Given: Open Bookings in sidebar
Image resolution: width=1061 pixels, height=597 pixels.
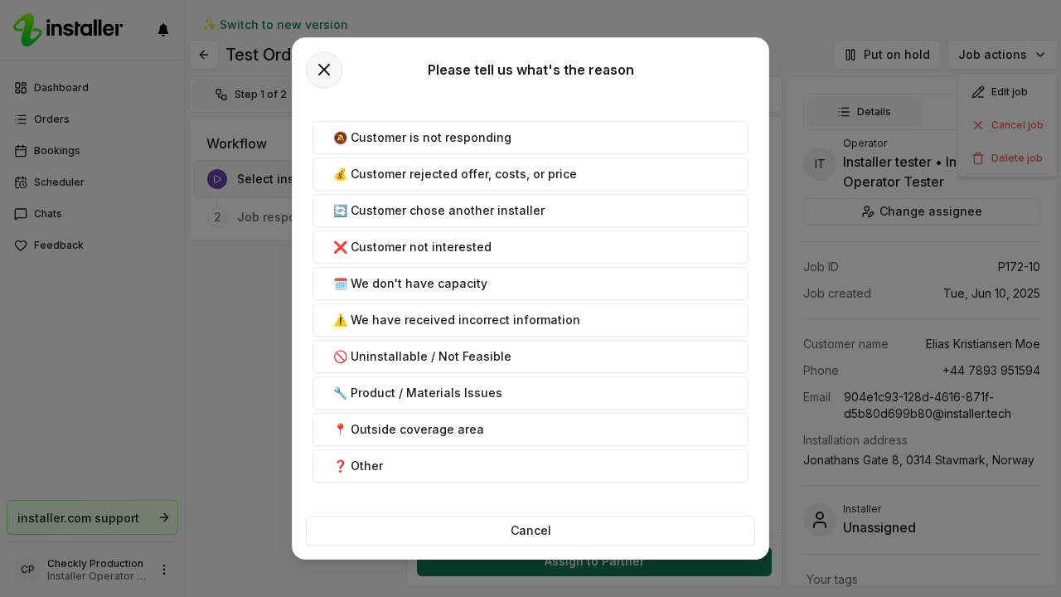Looking at the screenshot, I should click(x=92, y=151).
